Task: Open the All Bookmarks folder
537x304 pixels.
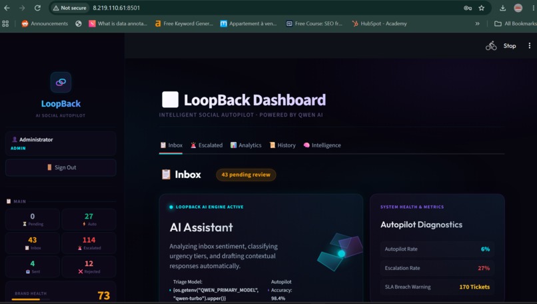Action: click(x=516, y=23)
